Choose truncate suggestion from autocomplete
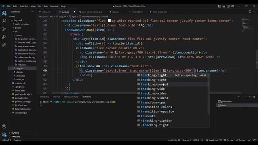 (173, 116)
